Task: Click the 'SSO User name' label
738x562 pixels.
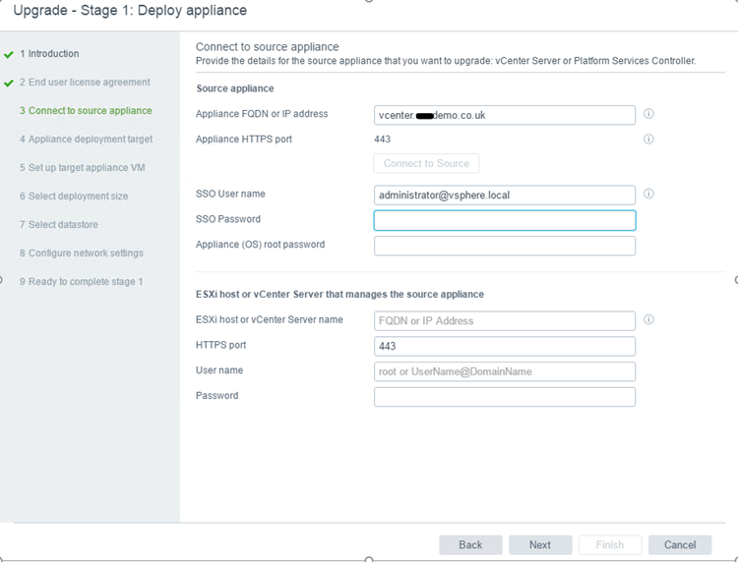Action: tap(230, 194)
